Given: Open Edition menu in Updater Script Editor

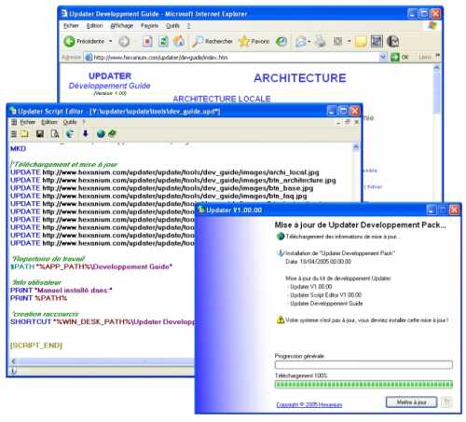Looking at the screenshot, I should (x=49, y=122).
